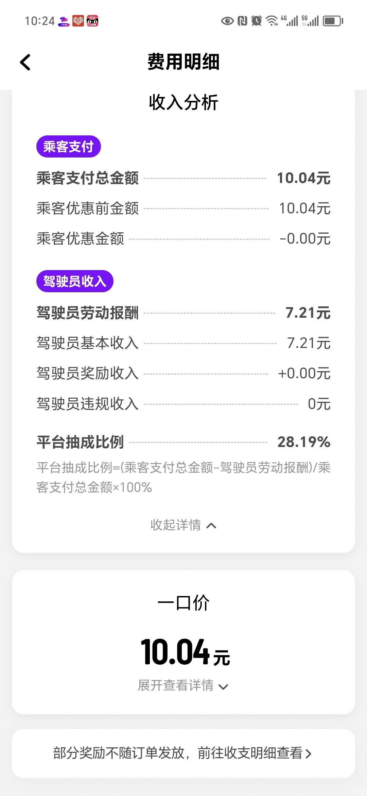Tap the battery indicator icon

pos(333,21)
